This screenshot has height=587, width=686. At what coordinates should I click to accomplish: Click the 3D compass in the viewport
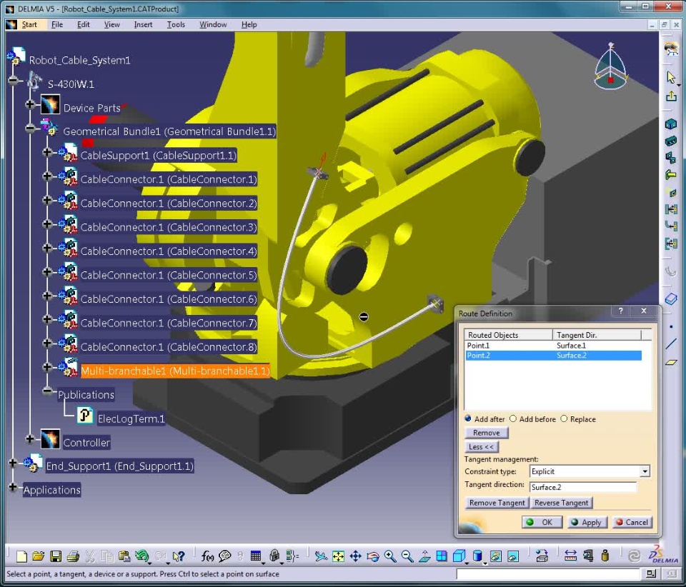(x=611, y=66)
